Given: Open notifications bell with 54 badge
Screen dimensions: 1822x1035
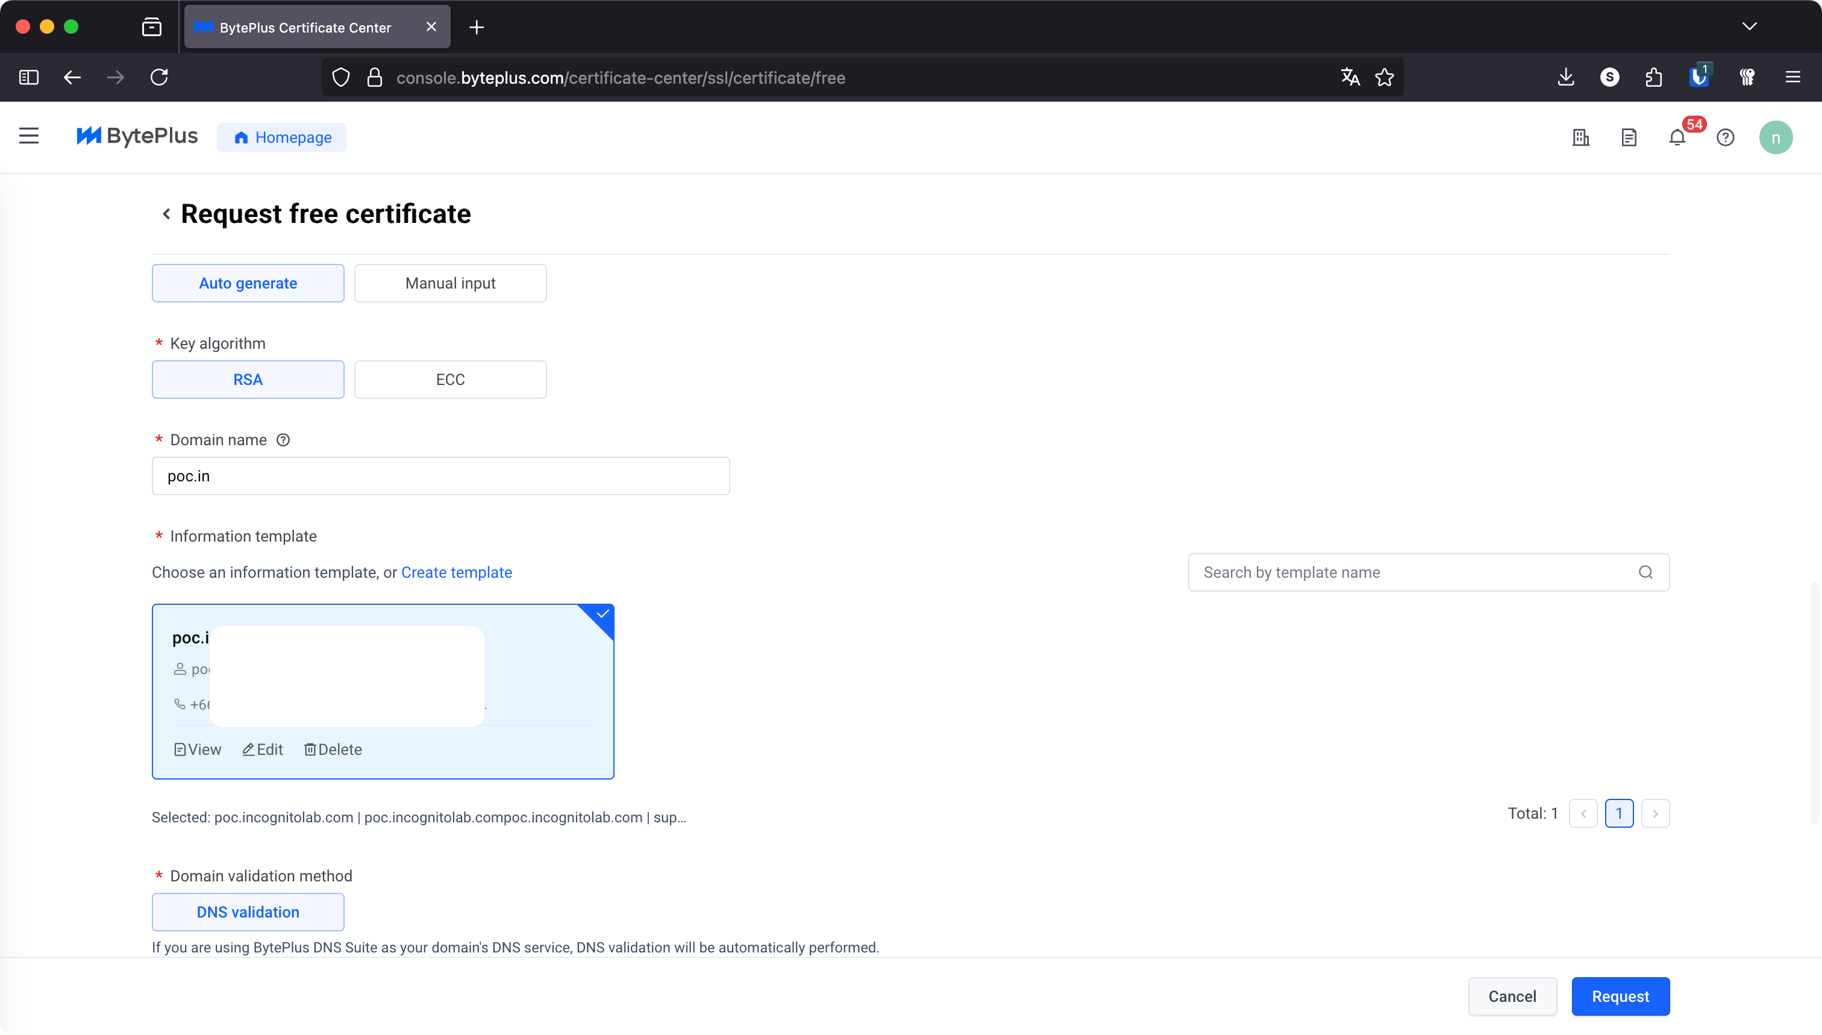Looking at the screenshot, I should [1677, 137].
